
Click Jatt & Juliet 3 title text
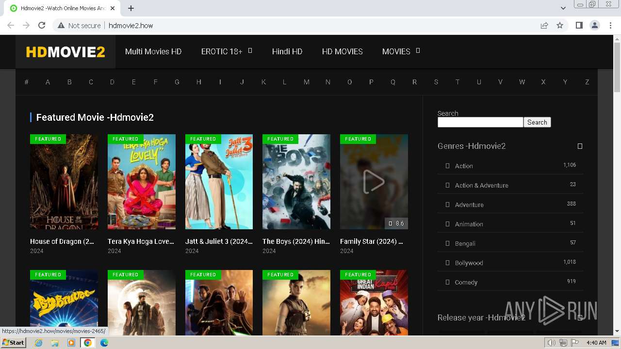click(219, 241)
